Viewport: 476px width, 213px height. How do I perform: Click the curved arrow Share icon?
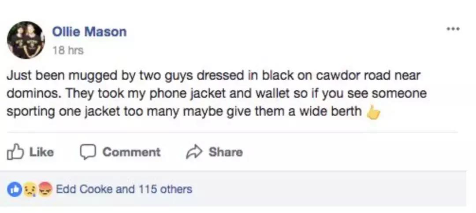pos(193,152)
